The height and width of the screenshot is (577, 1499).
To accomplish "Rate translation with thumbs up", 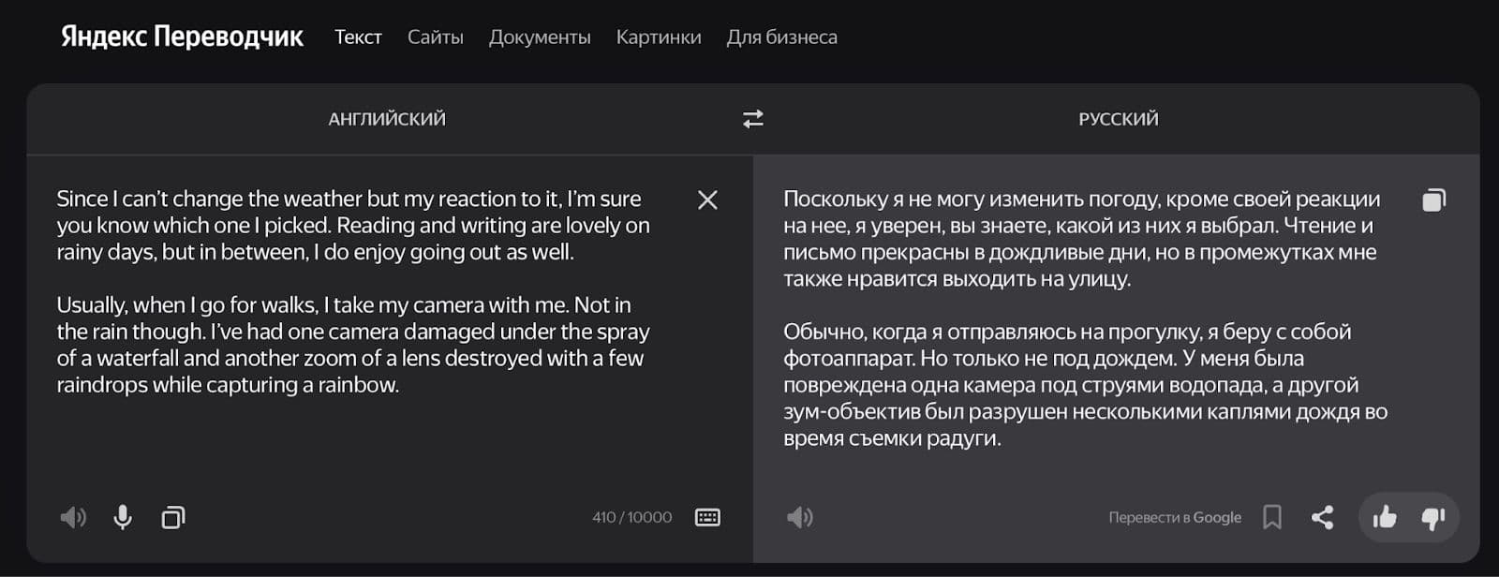I will click(1384, 517).
